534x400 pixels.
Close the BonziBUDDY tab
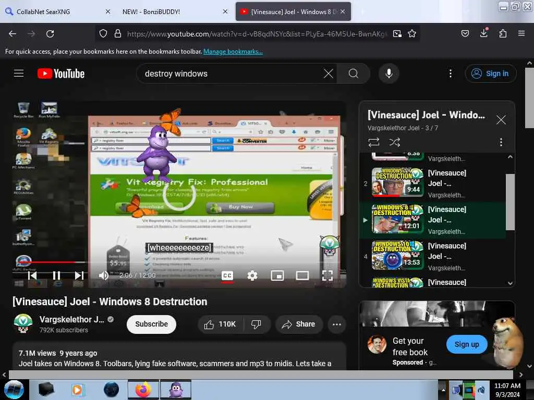tap(225, 11)
